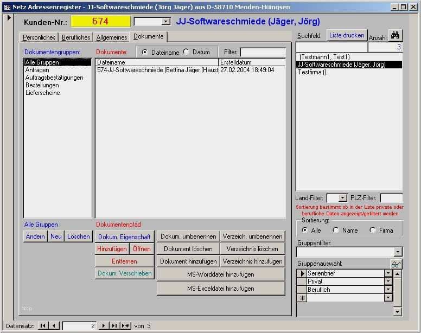Choose Name in Sortierung options
Image resolution: width=421 pixels, height=333 pixels.
[336, 230]
